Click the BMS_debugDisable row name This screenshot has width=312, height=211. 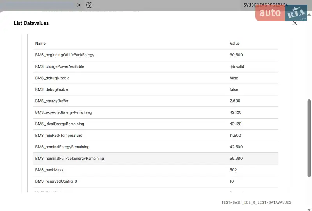[52, 78]
